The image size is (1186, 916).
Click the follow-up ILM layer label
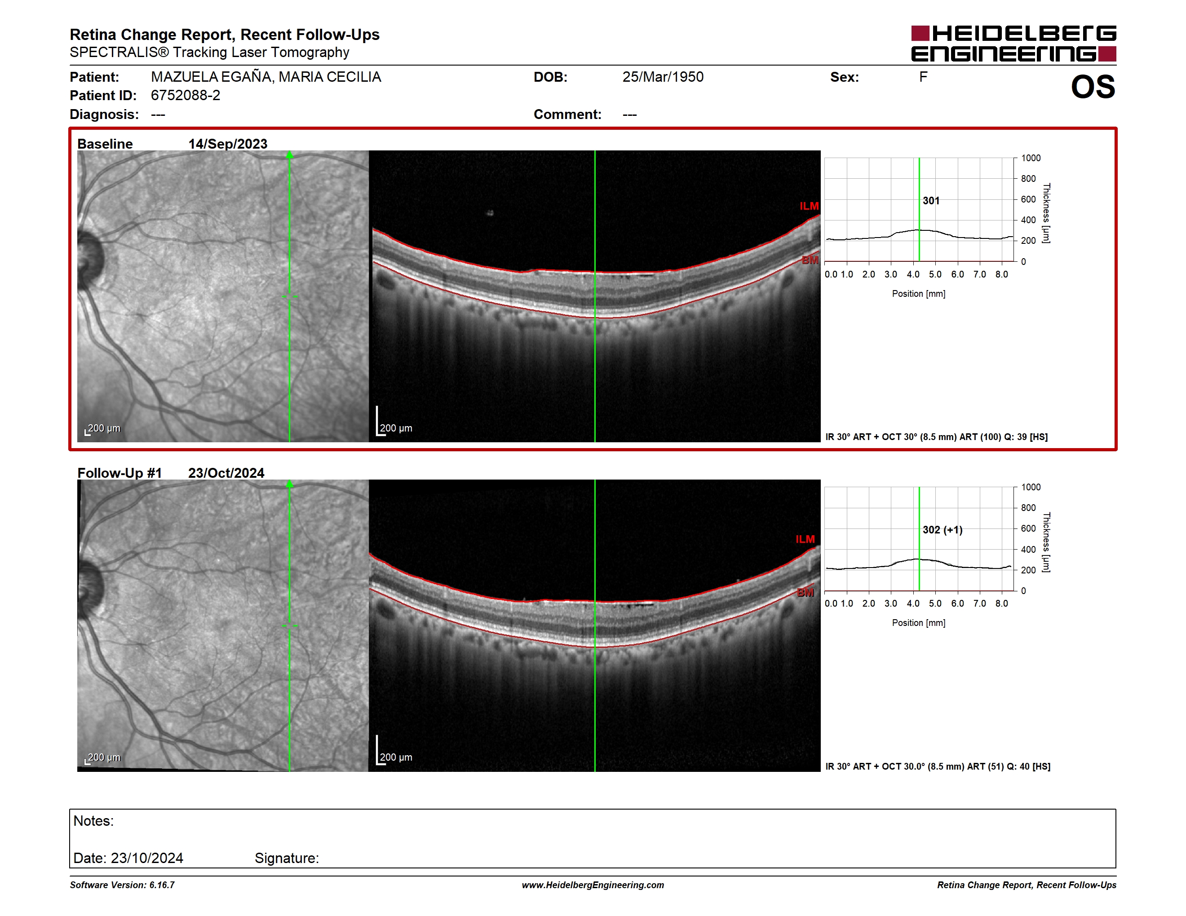click(805, 539)
